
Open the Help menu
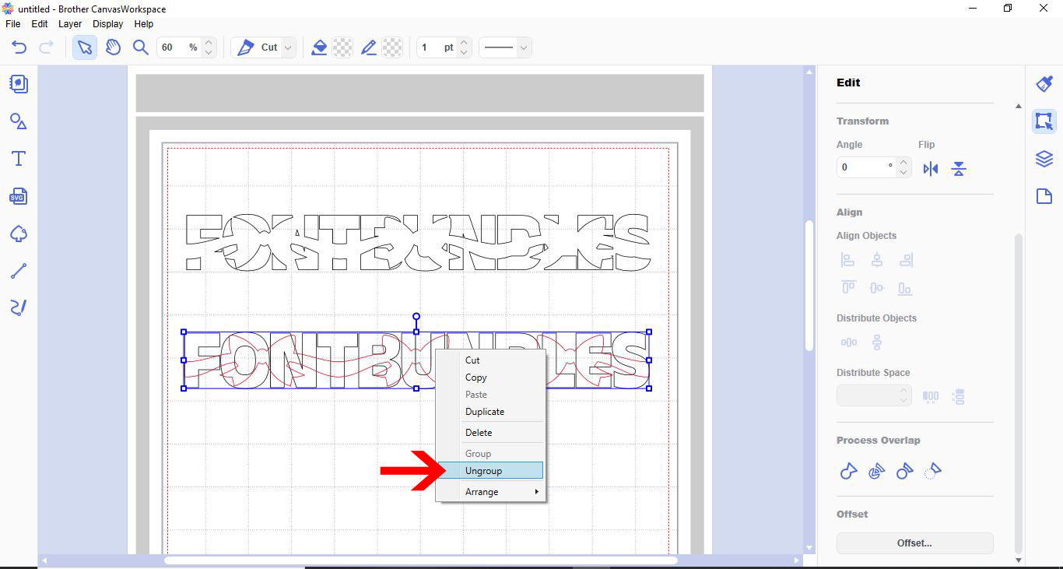click(x=144, y=24)
